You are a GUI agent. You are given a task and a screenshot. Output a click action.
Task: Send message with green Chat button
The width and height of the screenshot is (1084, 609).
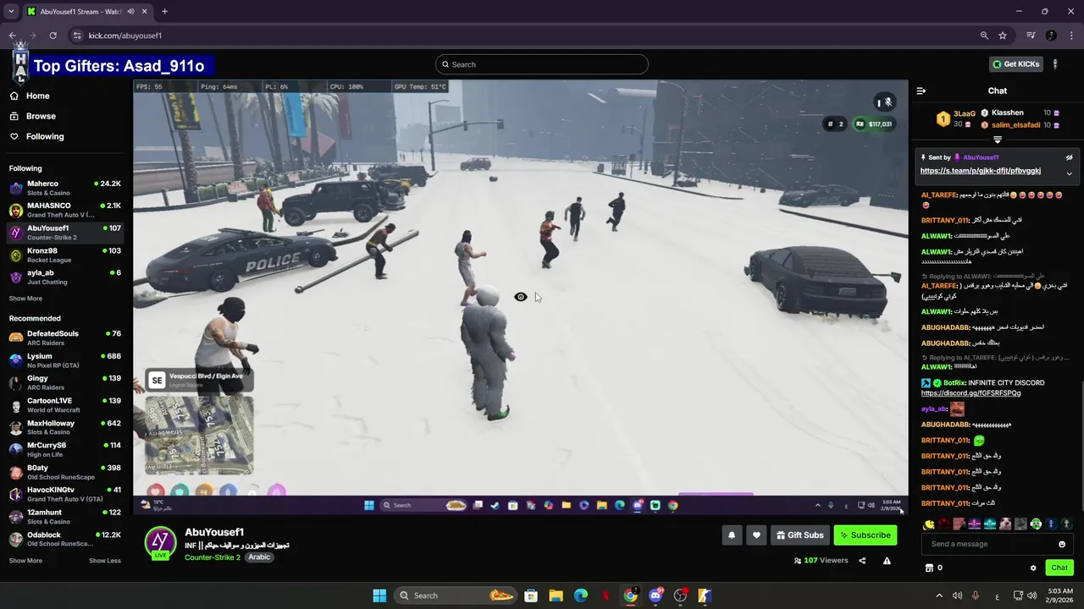click(x=1059, y=568)
